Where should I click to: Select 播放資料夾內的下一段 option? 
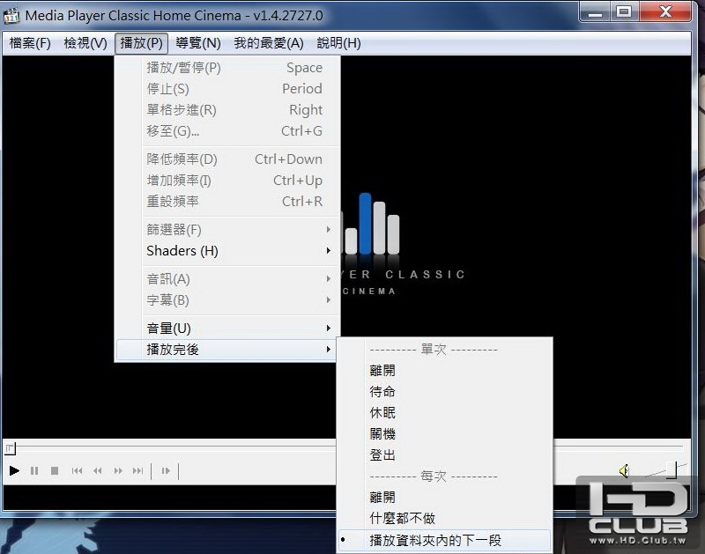(x=444, y=540)
